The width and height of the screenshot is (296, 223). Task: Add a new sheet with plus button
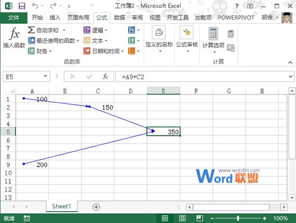(x=96, y=207)
